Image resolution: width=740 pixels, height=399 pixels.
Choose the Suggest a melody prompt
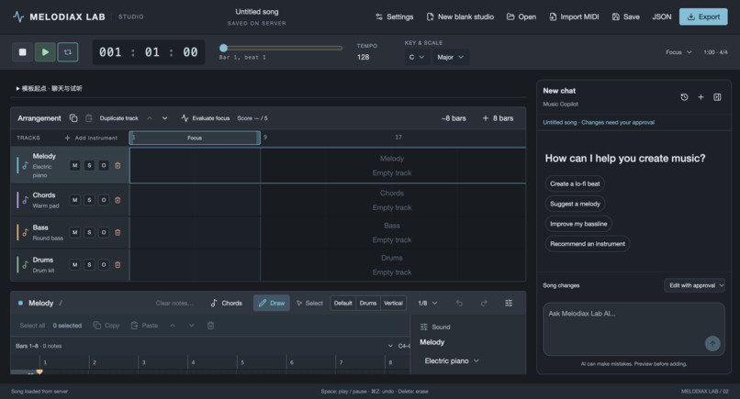coord(575,204)
